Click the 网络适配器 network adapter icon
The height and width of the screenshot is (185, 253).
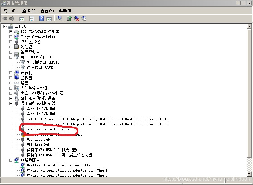(17, 160)
